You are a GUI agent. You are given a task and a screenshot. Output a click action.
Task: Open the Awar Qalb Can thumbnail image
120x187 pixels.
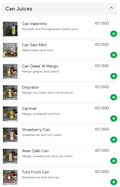coord(10,156)
